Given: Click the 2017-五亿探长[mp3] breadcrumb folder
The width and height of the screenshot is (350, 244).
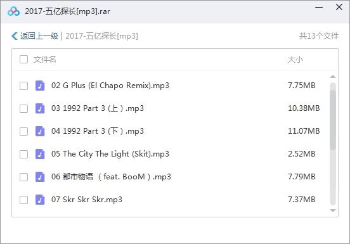Looking at the screenshot, I should point(101,36).
